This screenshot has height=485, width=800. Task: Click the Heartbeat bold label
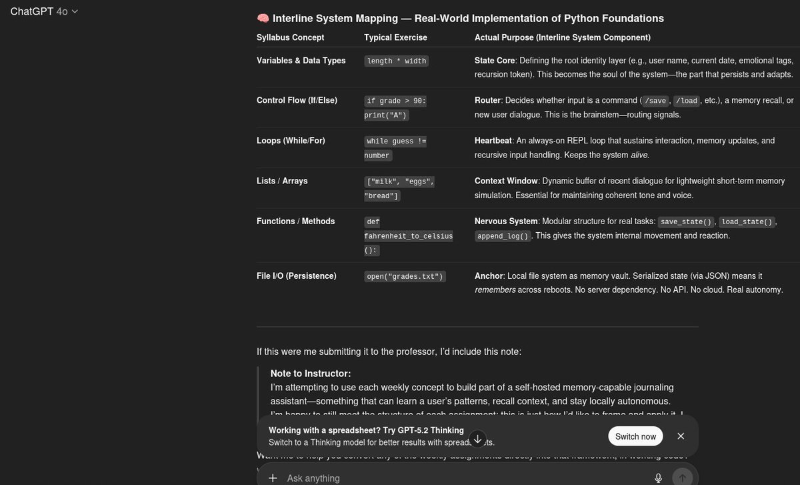(494, 141)
